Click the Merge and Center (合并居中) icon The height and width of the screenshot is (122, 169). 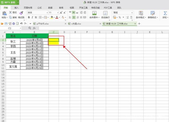pyautogui.click(x=94, y=13)
